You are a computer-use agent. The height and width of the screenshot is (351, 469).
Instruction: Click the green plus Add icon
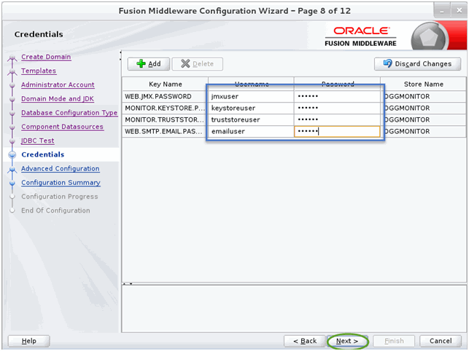click(x=141, y=63)
